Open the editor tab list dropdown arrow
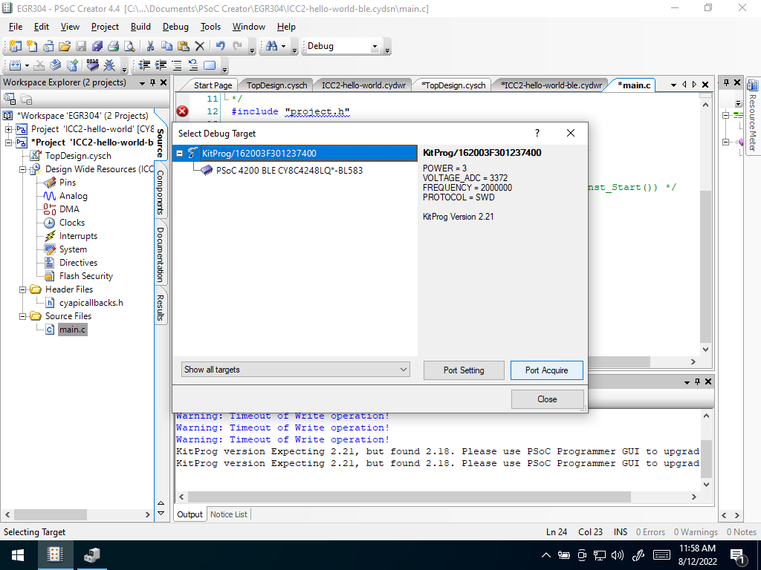The width and height of the screenshot is (761, 570). [673, 85]
